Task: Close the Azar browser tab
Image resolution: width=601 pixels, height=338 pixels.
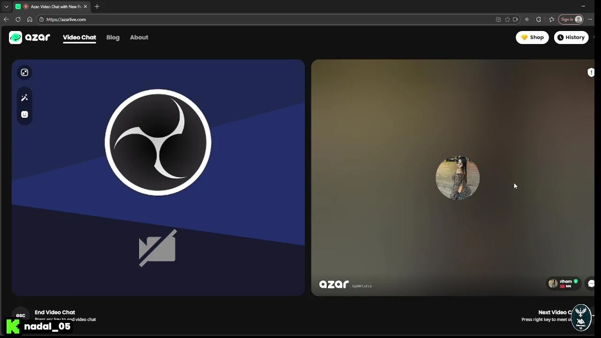Action: pos(85,7)
